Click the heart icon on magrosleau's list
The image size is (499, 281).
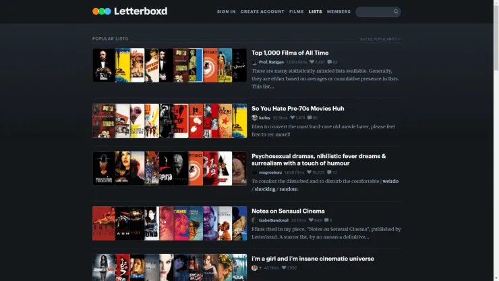310,172
